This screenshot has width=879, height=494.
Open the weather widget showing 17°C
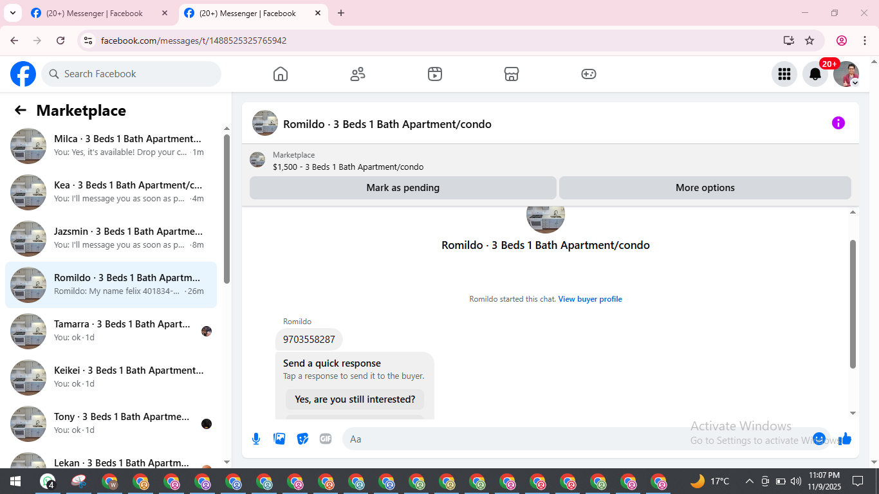click(710, 481)
